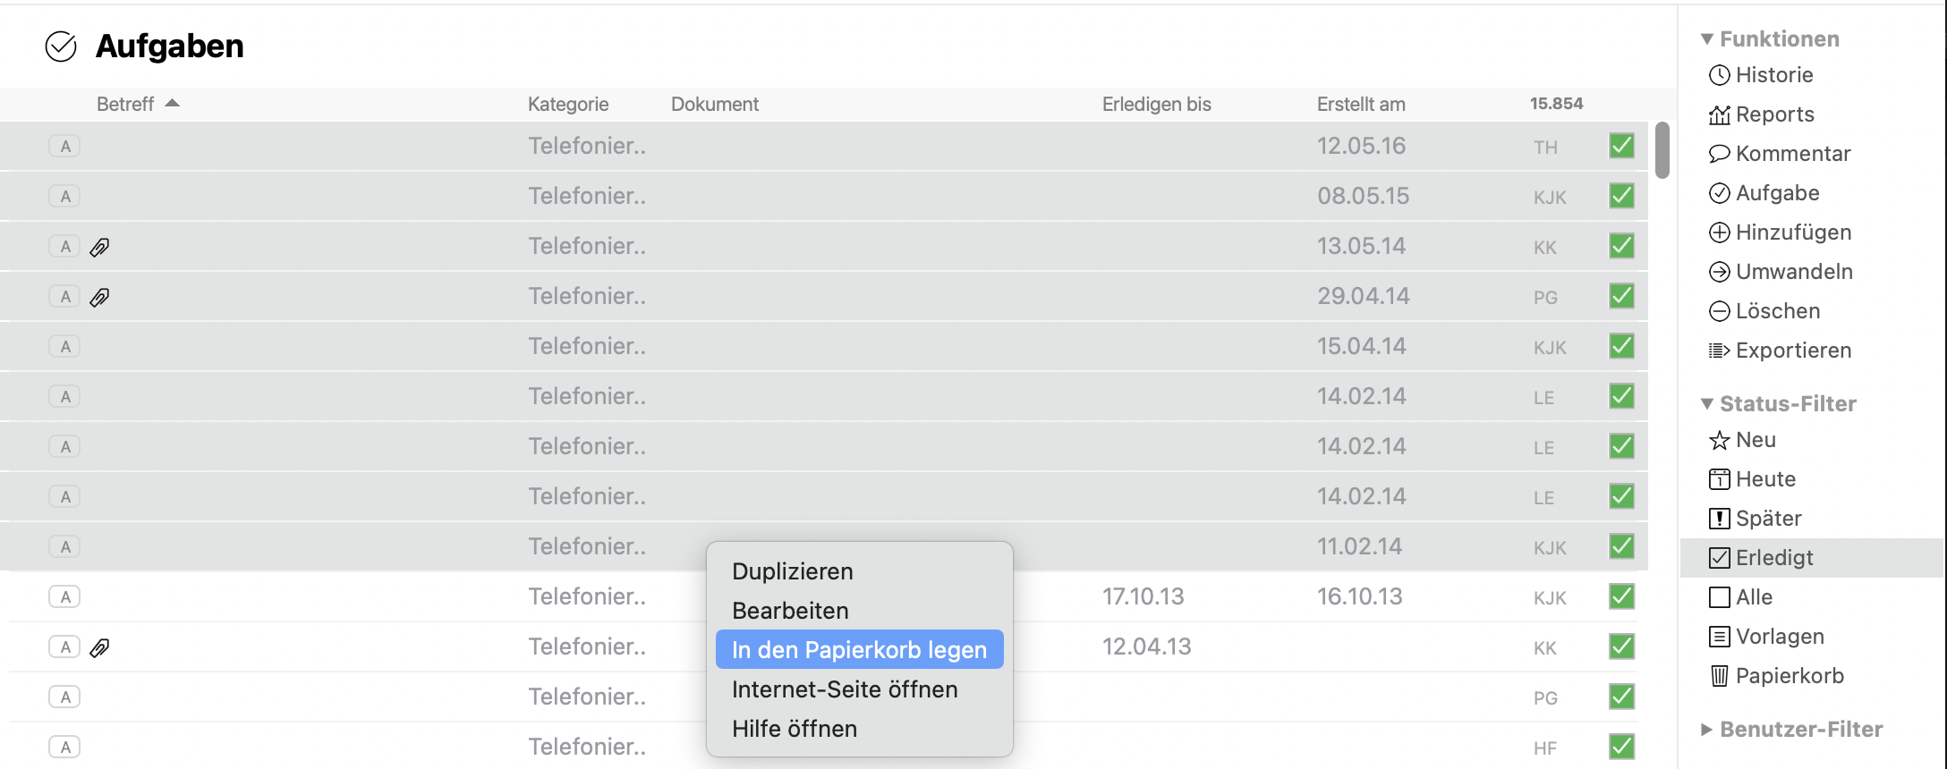Viewport: 1947px width, 769px height.
Task: Select the Alle status filter
Action: click(1753, 597)
